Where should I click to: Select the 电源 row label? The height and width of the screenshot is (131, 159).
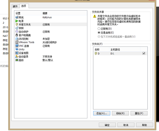[x=21, y=21]
